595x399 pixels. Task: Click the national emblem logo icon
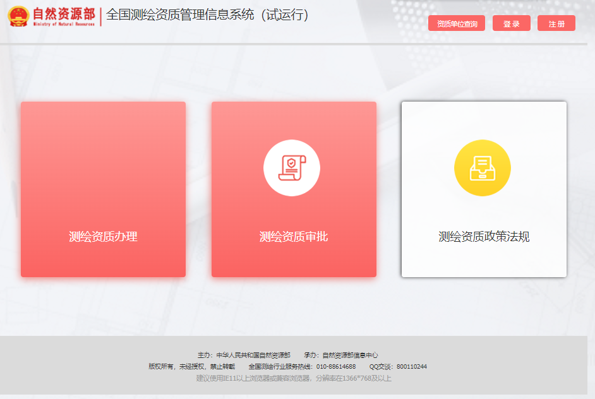click(18, 16)
